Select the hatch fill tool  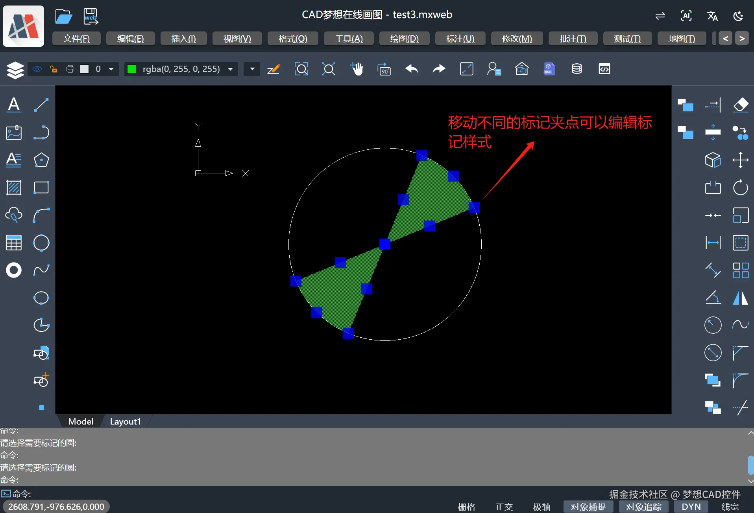(14, 188)
